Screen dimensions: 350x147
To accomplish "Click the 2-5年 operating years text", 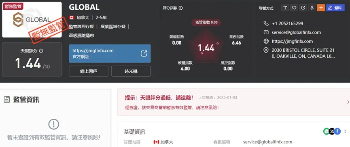I will [x=101, y=18].
